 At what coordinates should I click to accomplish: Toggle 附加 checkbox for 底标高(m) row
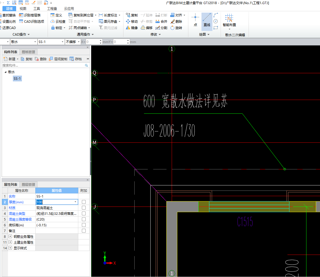pos(84,225)
